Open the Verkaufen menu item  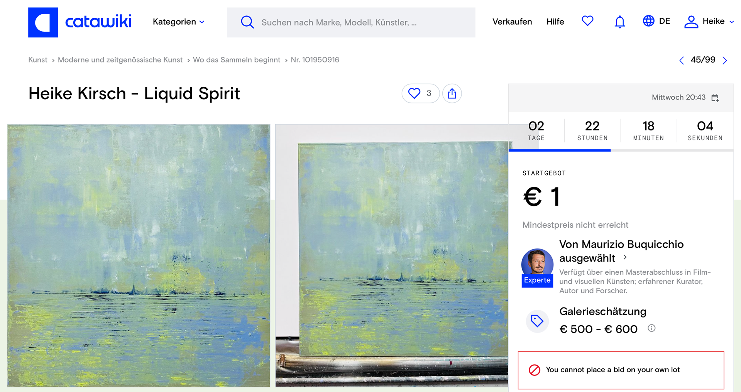512,22
